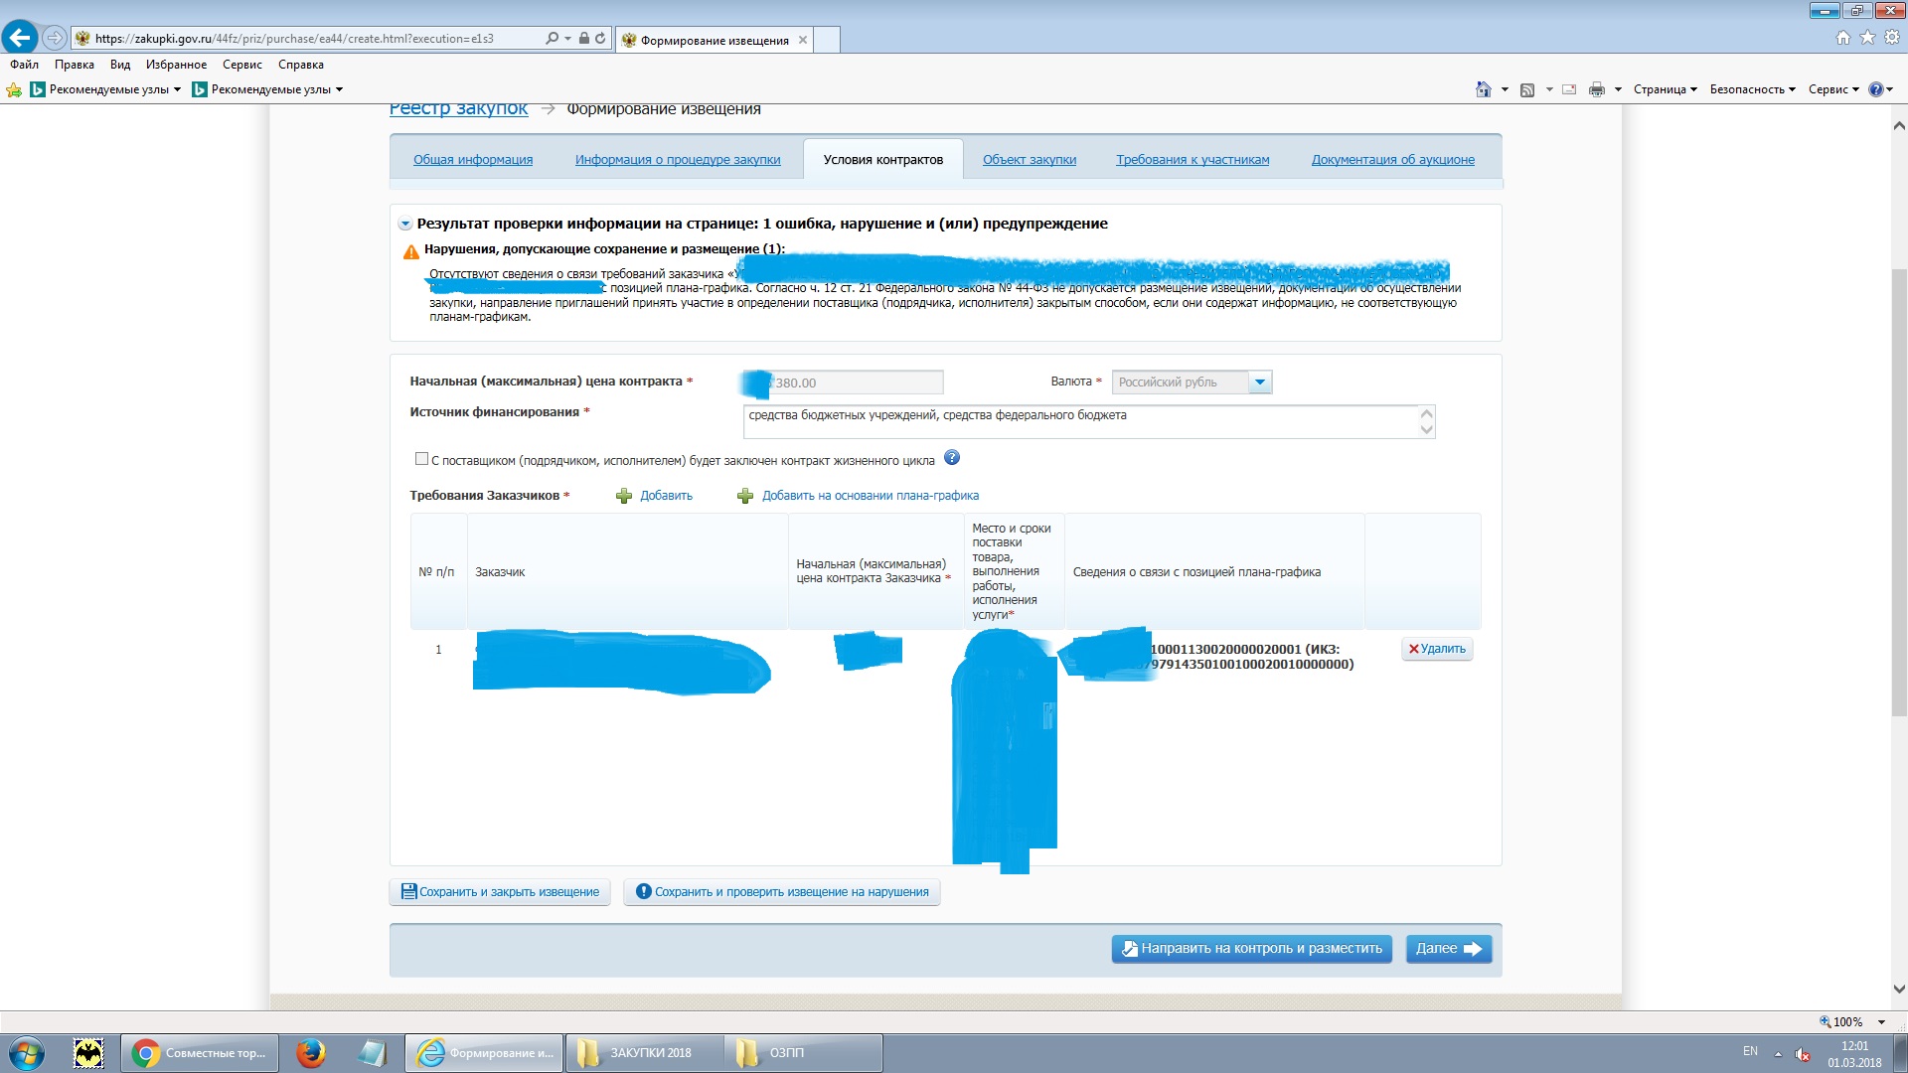Click the refresh icon in address bar
The image size is (1908, 1073).
(600, 38)
